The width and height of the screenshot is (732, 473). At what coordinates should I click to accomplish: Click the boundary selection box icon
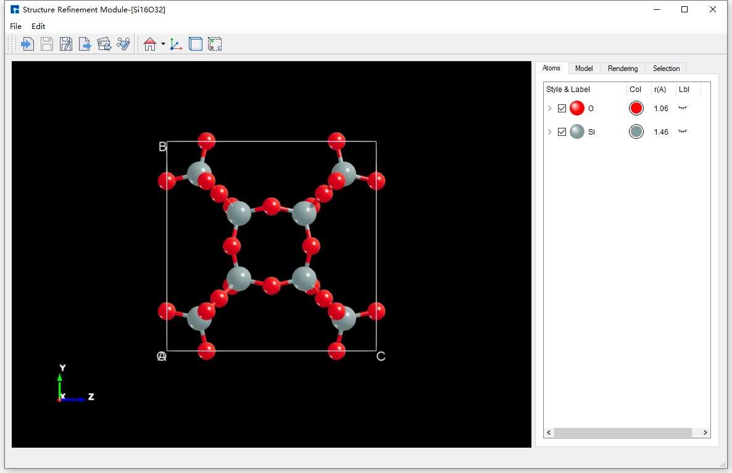215,43
